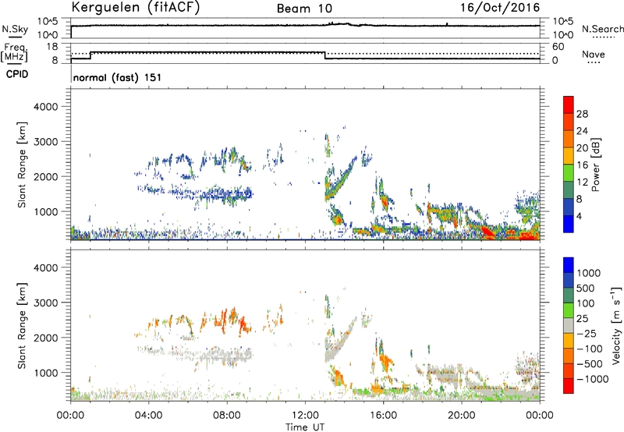Image resolution: width=624 pixels, height=432 pixels.
Task: Click the '20:00' time axis tick
Action: 461,416
